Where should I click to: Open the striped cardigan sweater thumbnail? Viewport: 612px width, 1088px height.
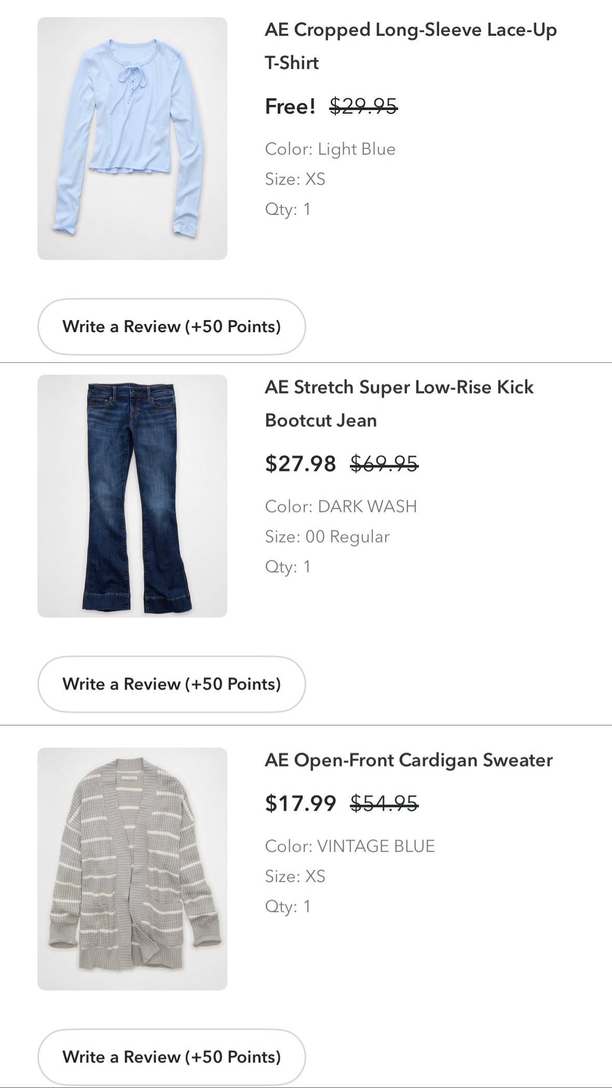(x=132, y=869)
